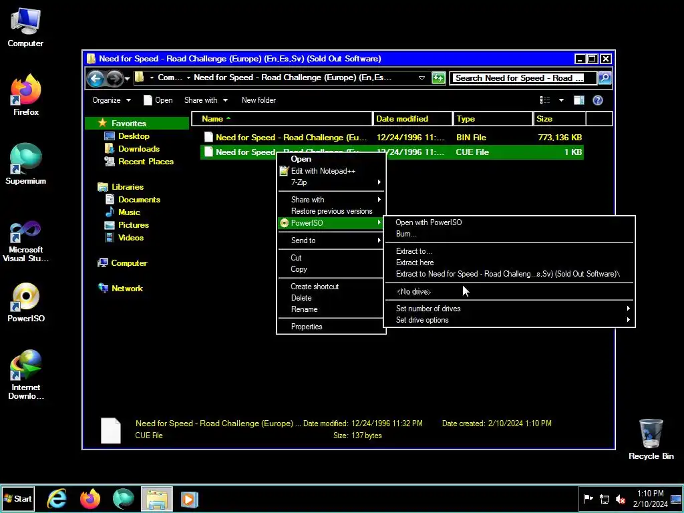Launch Firefox from the desktop shortcut
The image size is (684, 513).
coord(26,95)
